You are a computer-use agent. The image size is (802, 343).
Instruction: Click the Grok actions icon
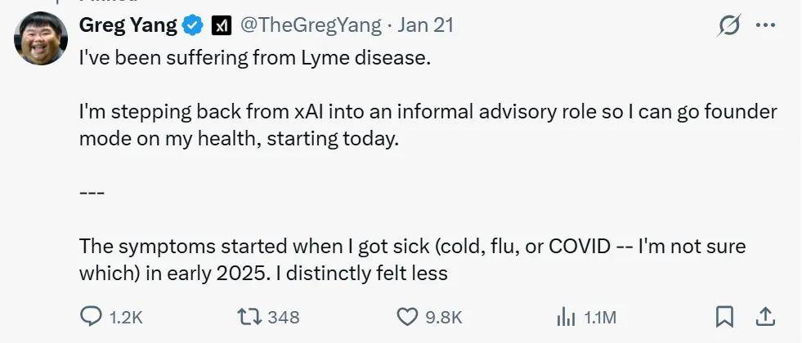pos(729,26)
